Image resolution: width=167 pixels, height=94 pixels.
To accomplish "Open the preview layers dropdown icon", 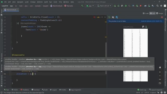I will 117,17.
